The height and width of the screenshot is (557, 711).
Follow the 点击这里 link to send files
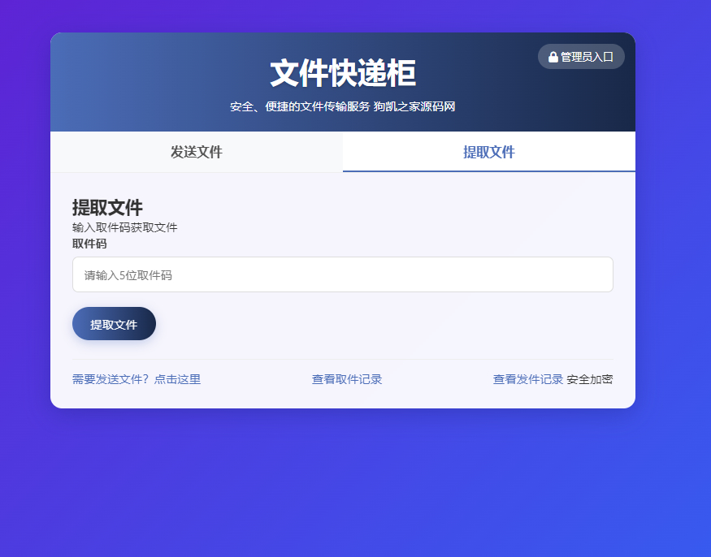click(177, 379)
